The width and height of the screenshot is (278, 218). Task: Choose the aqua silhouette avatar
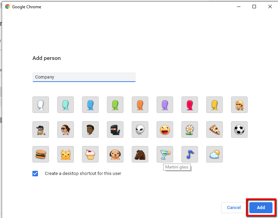(66, 105)
